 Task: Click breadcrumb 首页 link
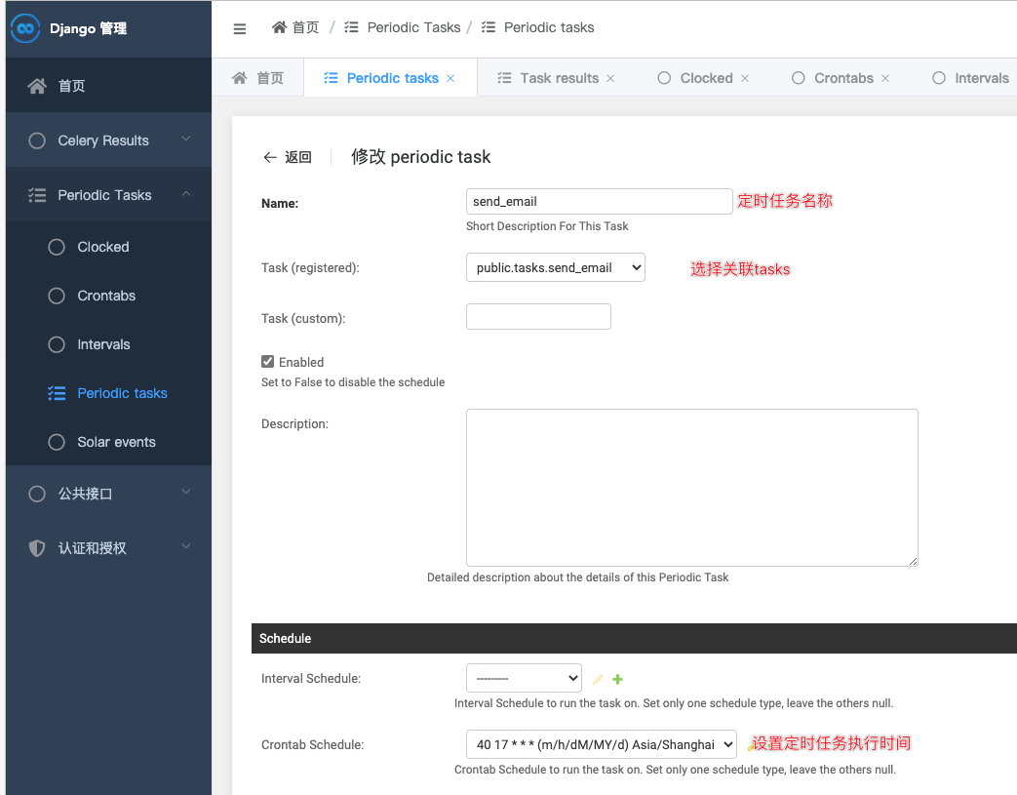click(x=305, y=27)
